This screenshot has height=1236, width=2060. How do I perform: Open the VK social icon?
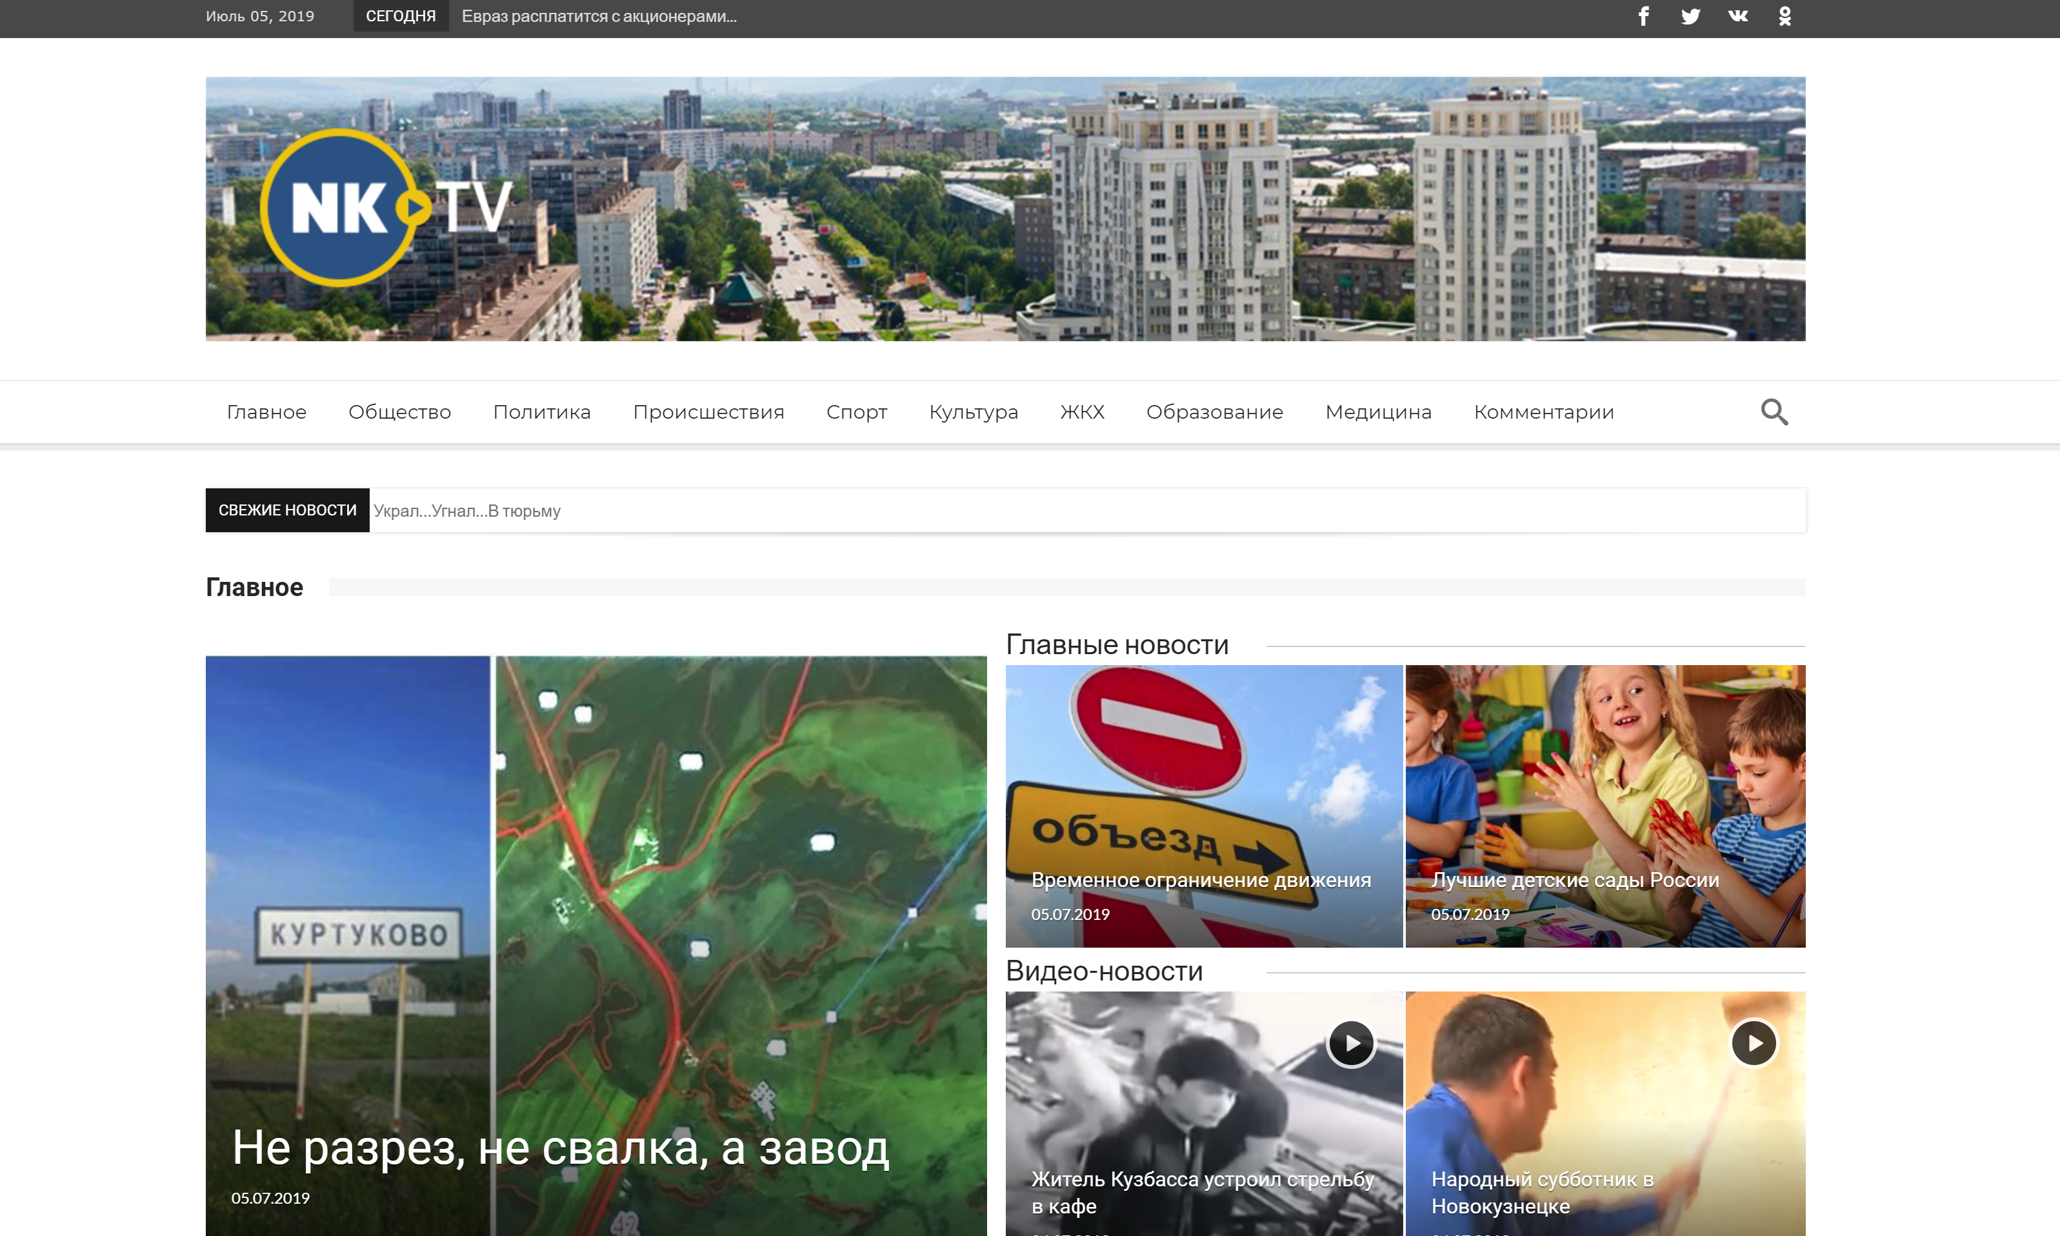click(x=1737, y=17)
